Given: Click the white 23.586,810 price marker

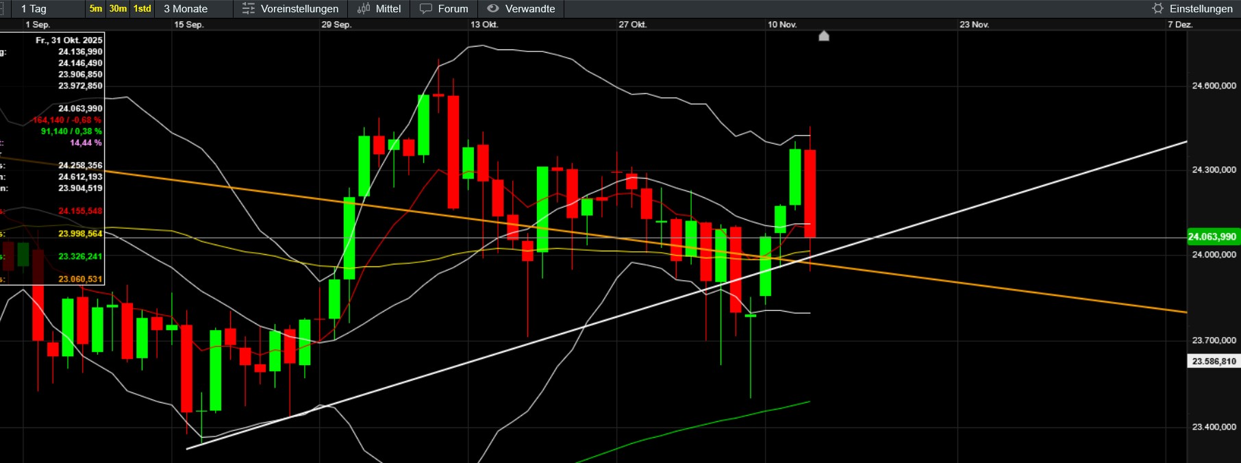Looking at the screenshot, I should pyautogui.click(x=1214, y=361).
